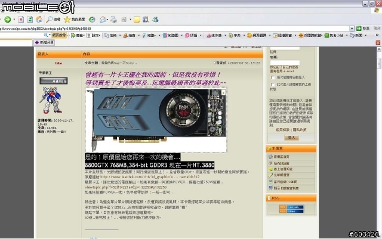382x239 pixels.
Task: Open the address bar dropdown arrow
Action: click(352, 29)
